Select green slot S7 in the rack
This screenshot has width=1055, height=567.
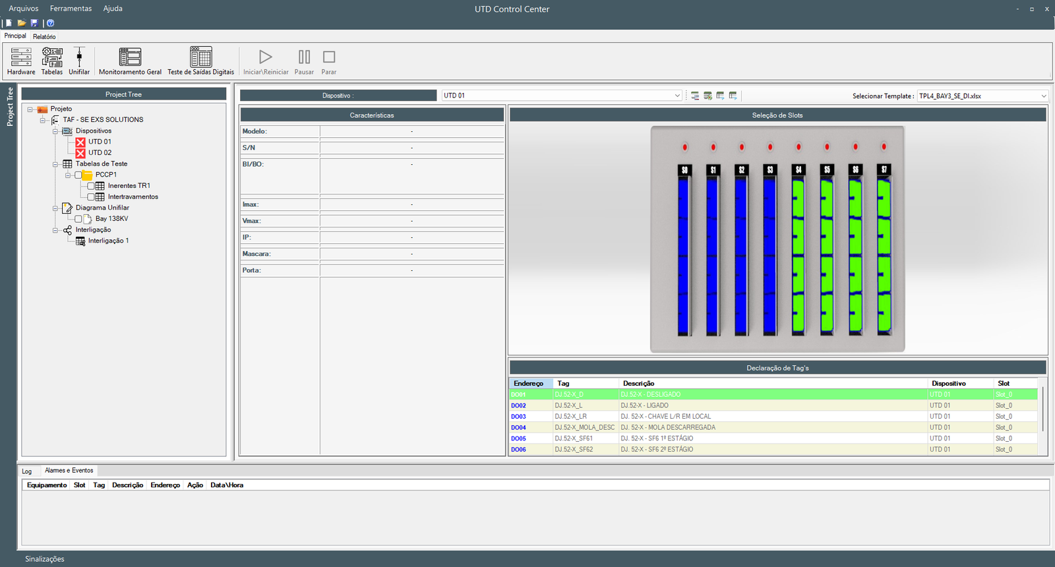click(884, 251)
